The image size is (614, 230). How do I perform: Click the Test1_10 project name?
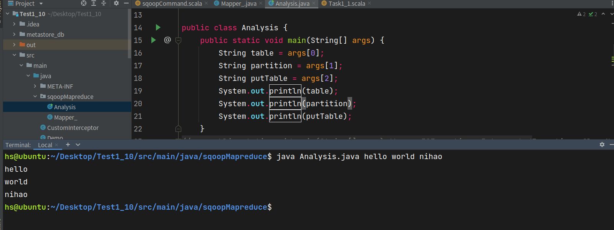tap(33, 14)
